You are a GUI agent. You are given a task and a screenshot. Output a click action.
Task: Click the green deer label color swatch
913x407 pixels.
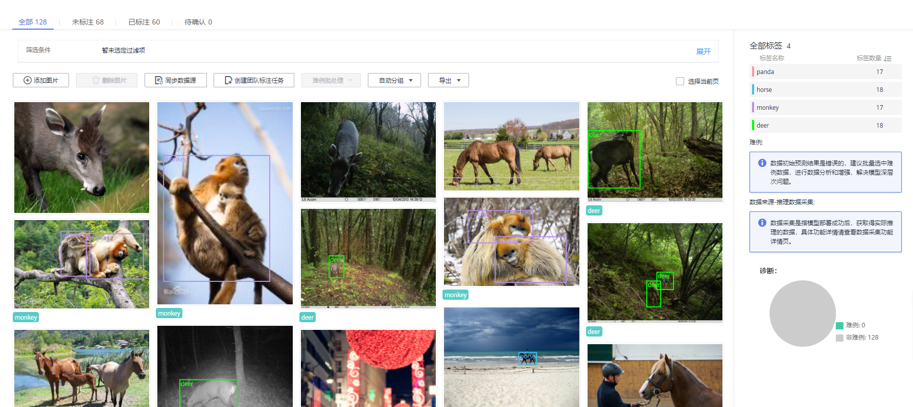point(753,125)
